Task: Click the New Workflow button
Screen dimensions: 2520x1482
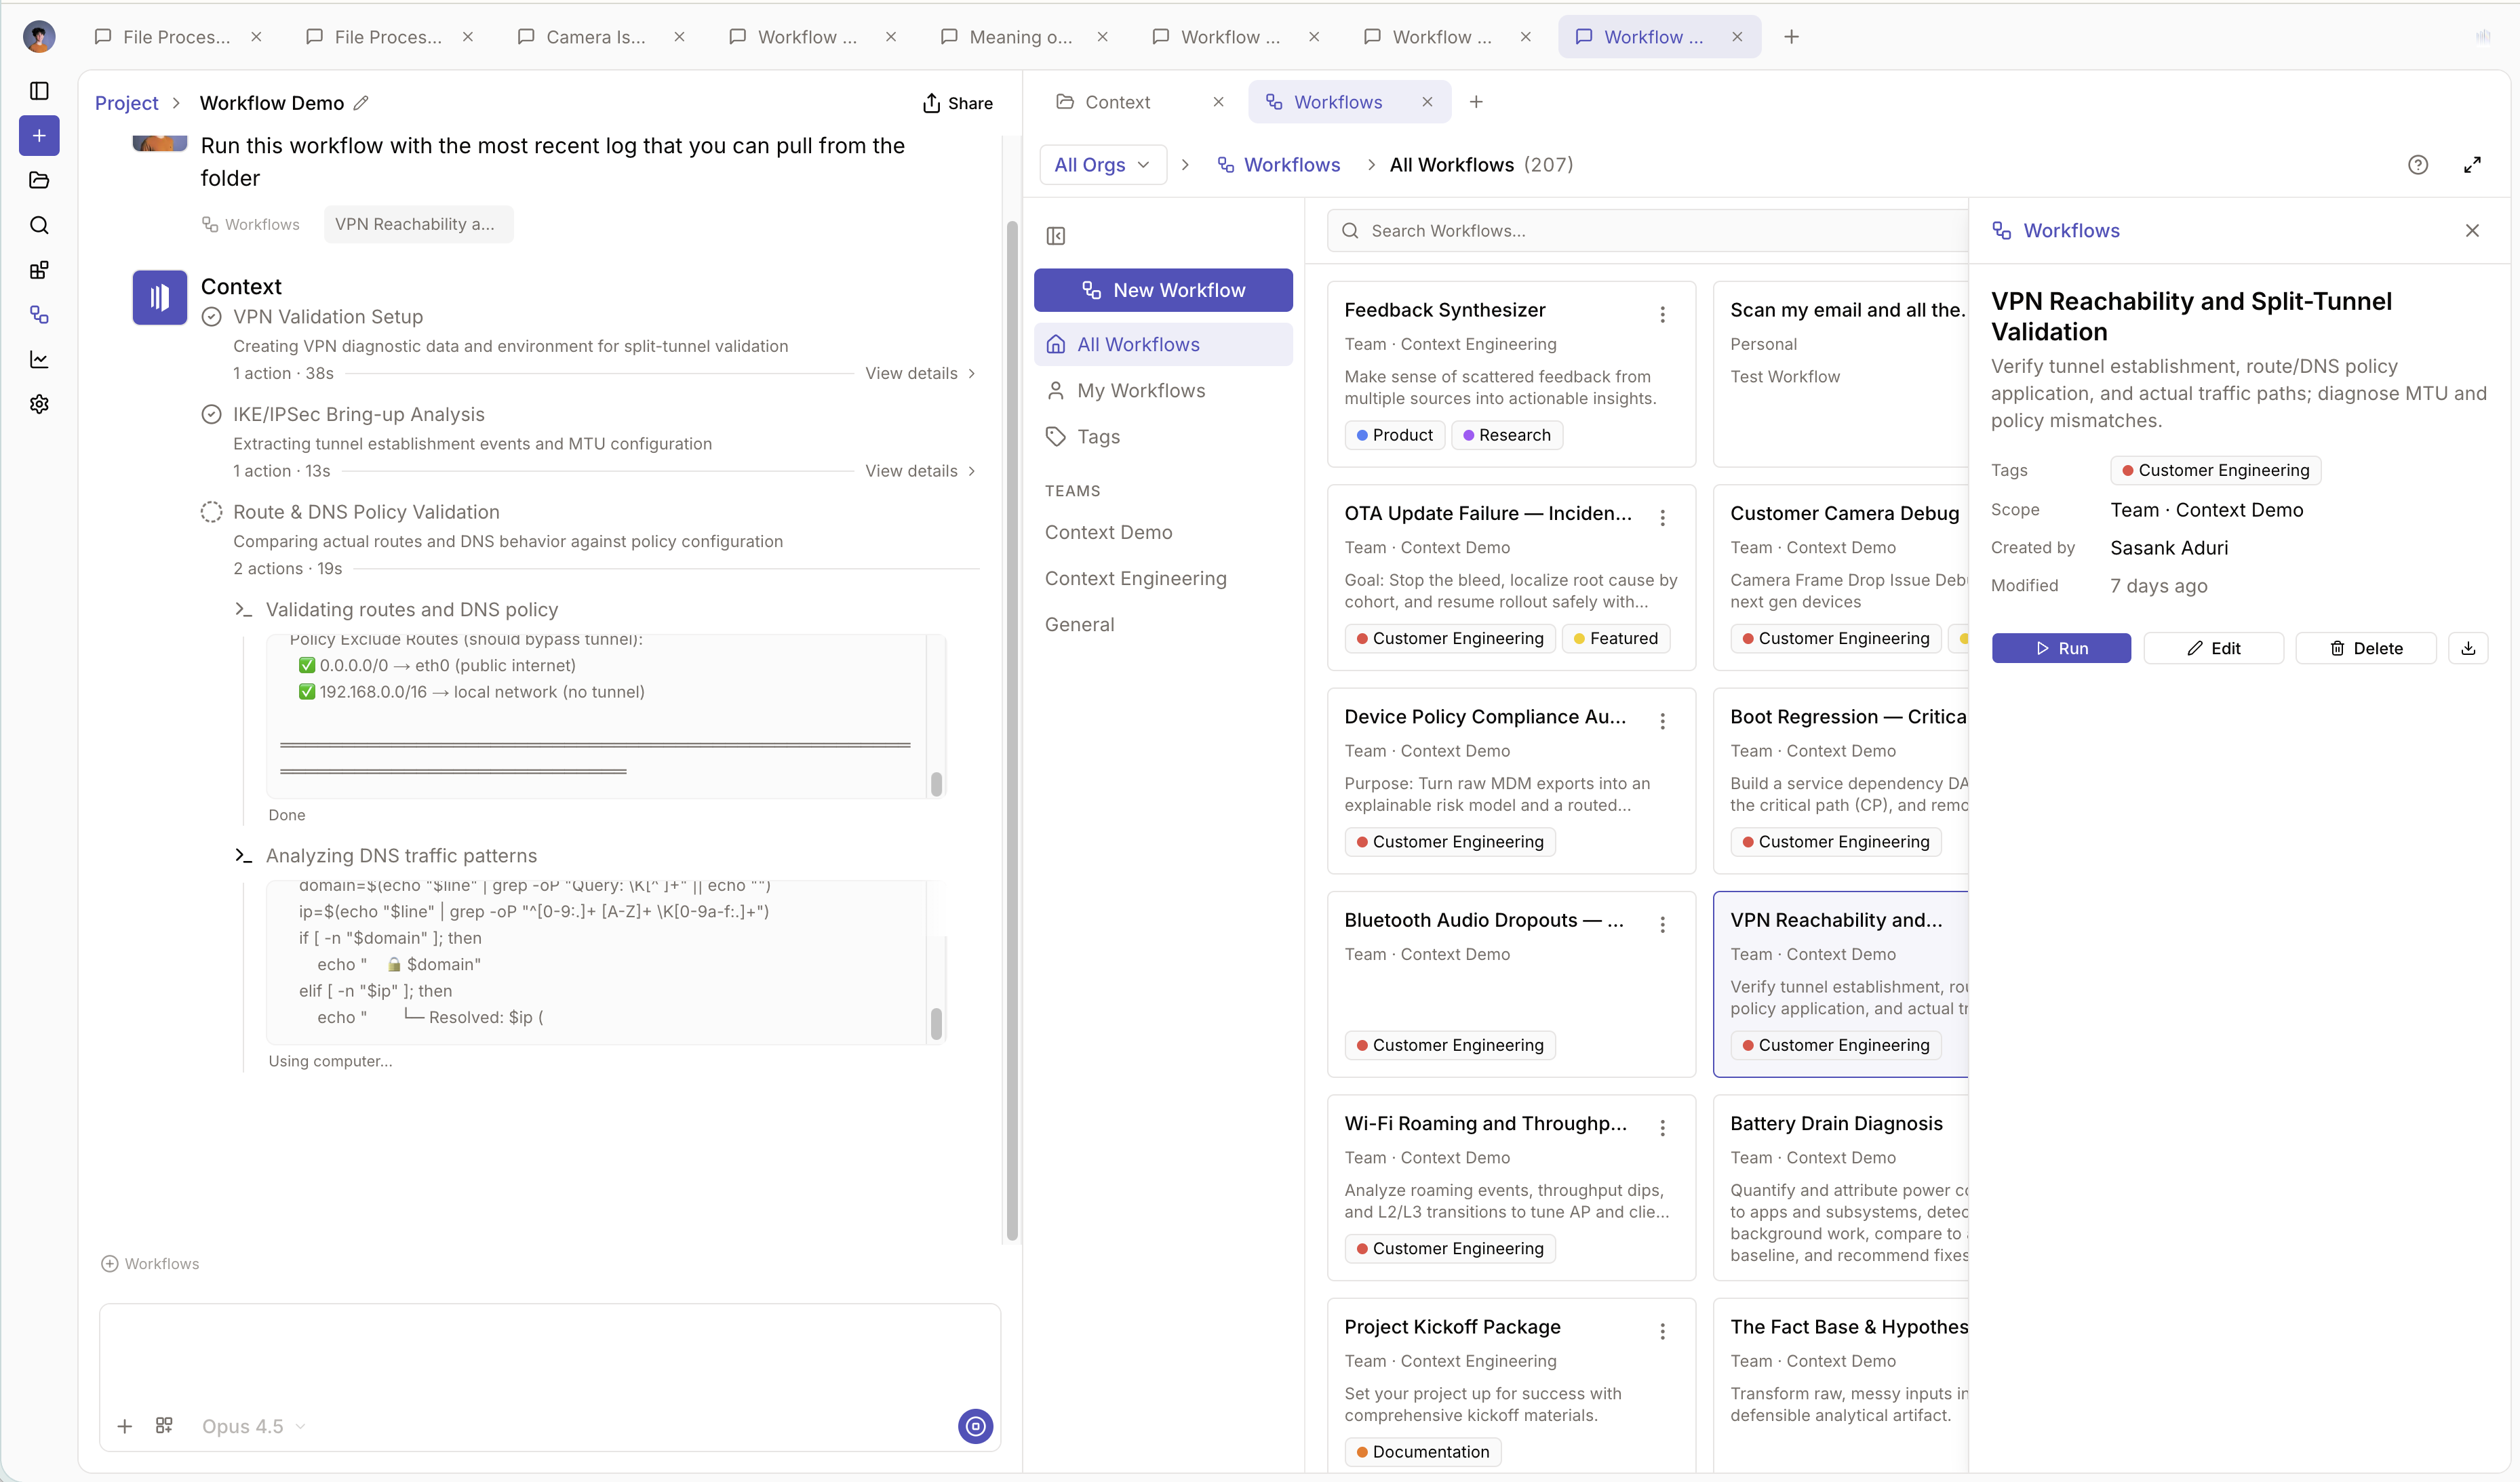Action: [1163, 290]
